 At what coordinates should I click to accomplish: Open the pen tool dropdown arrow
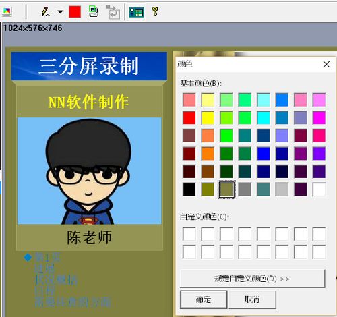60,11
